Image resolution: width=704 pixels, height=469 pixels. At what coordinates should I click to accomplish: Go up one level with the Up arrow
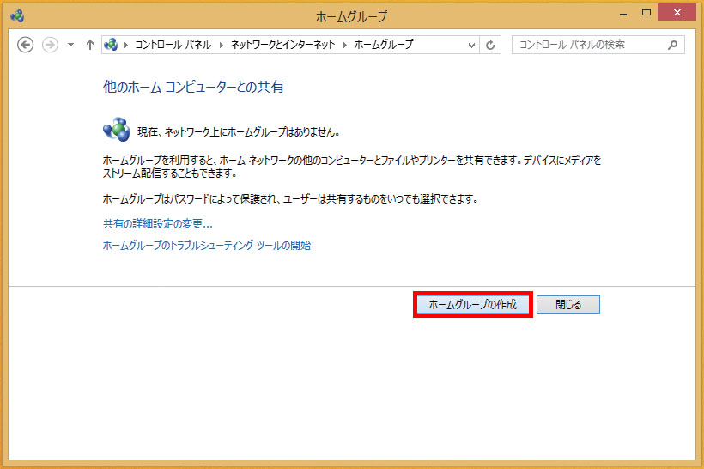tap(90, 45)
